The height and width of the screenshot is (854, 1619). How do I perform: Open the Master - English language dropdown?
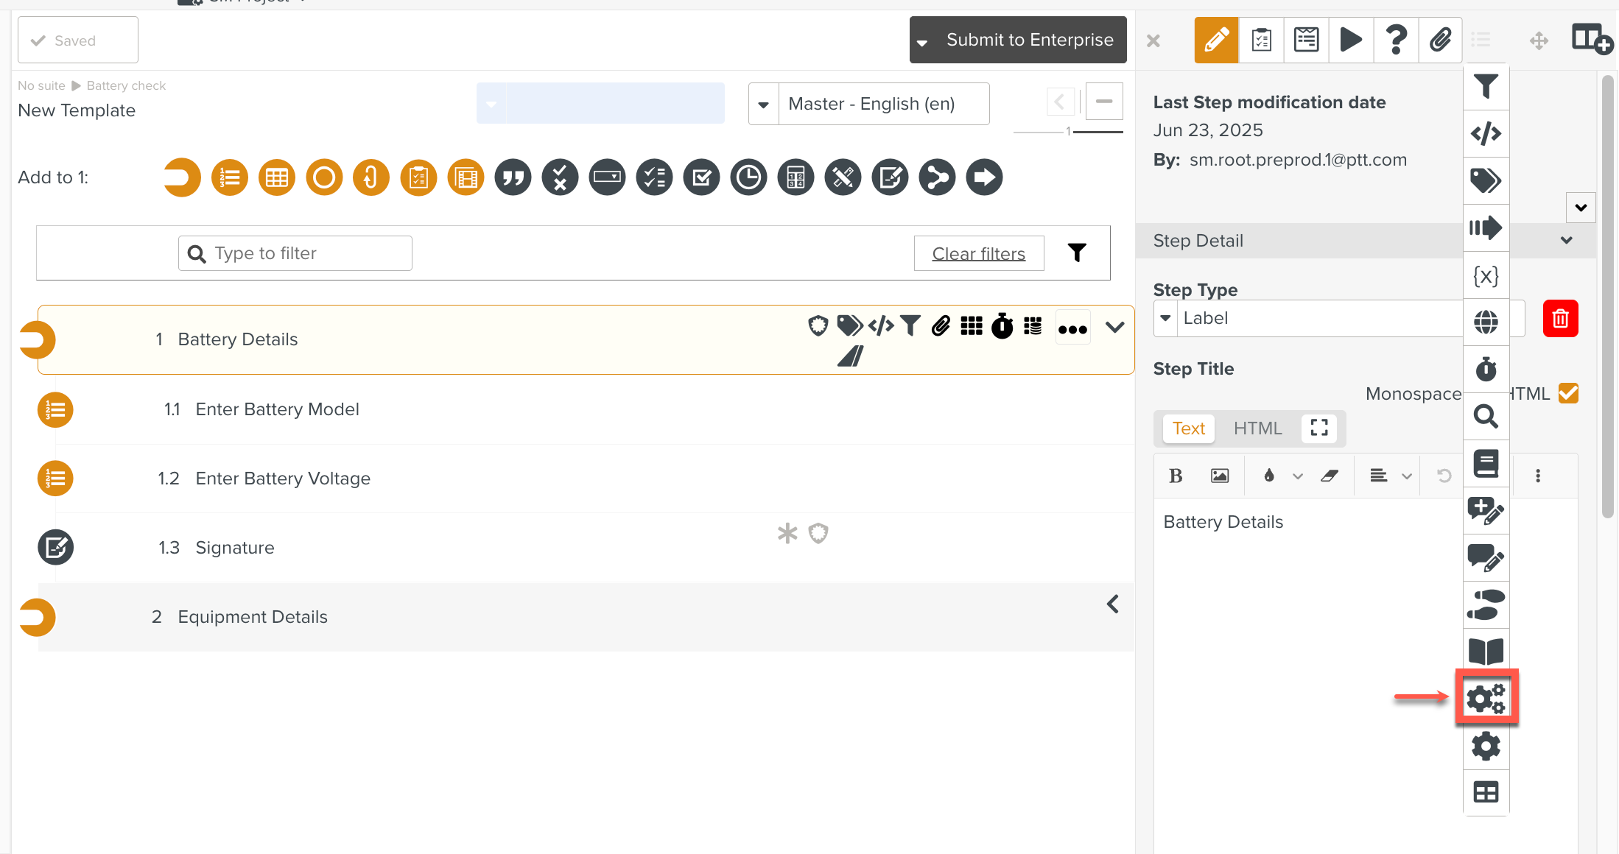(x=764, y=104)
